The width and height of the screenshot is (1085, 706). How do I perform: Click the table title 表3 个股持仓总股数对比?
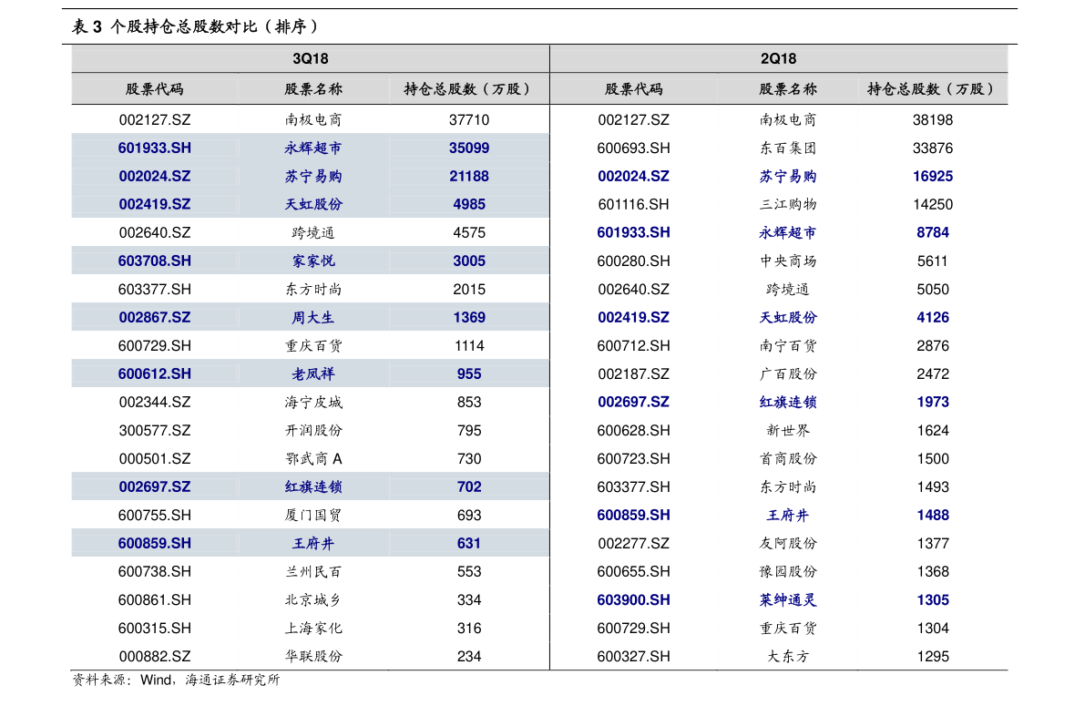coord(195,27)
